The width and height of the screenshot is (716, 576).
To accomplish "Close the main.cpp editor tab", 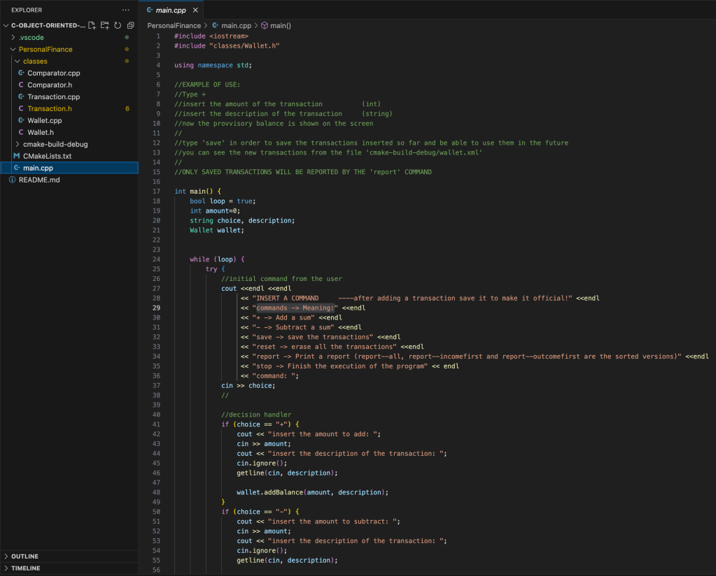I will tap(195, 10).
